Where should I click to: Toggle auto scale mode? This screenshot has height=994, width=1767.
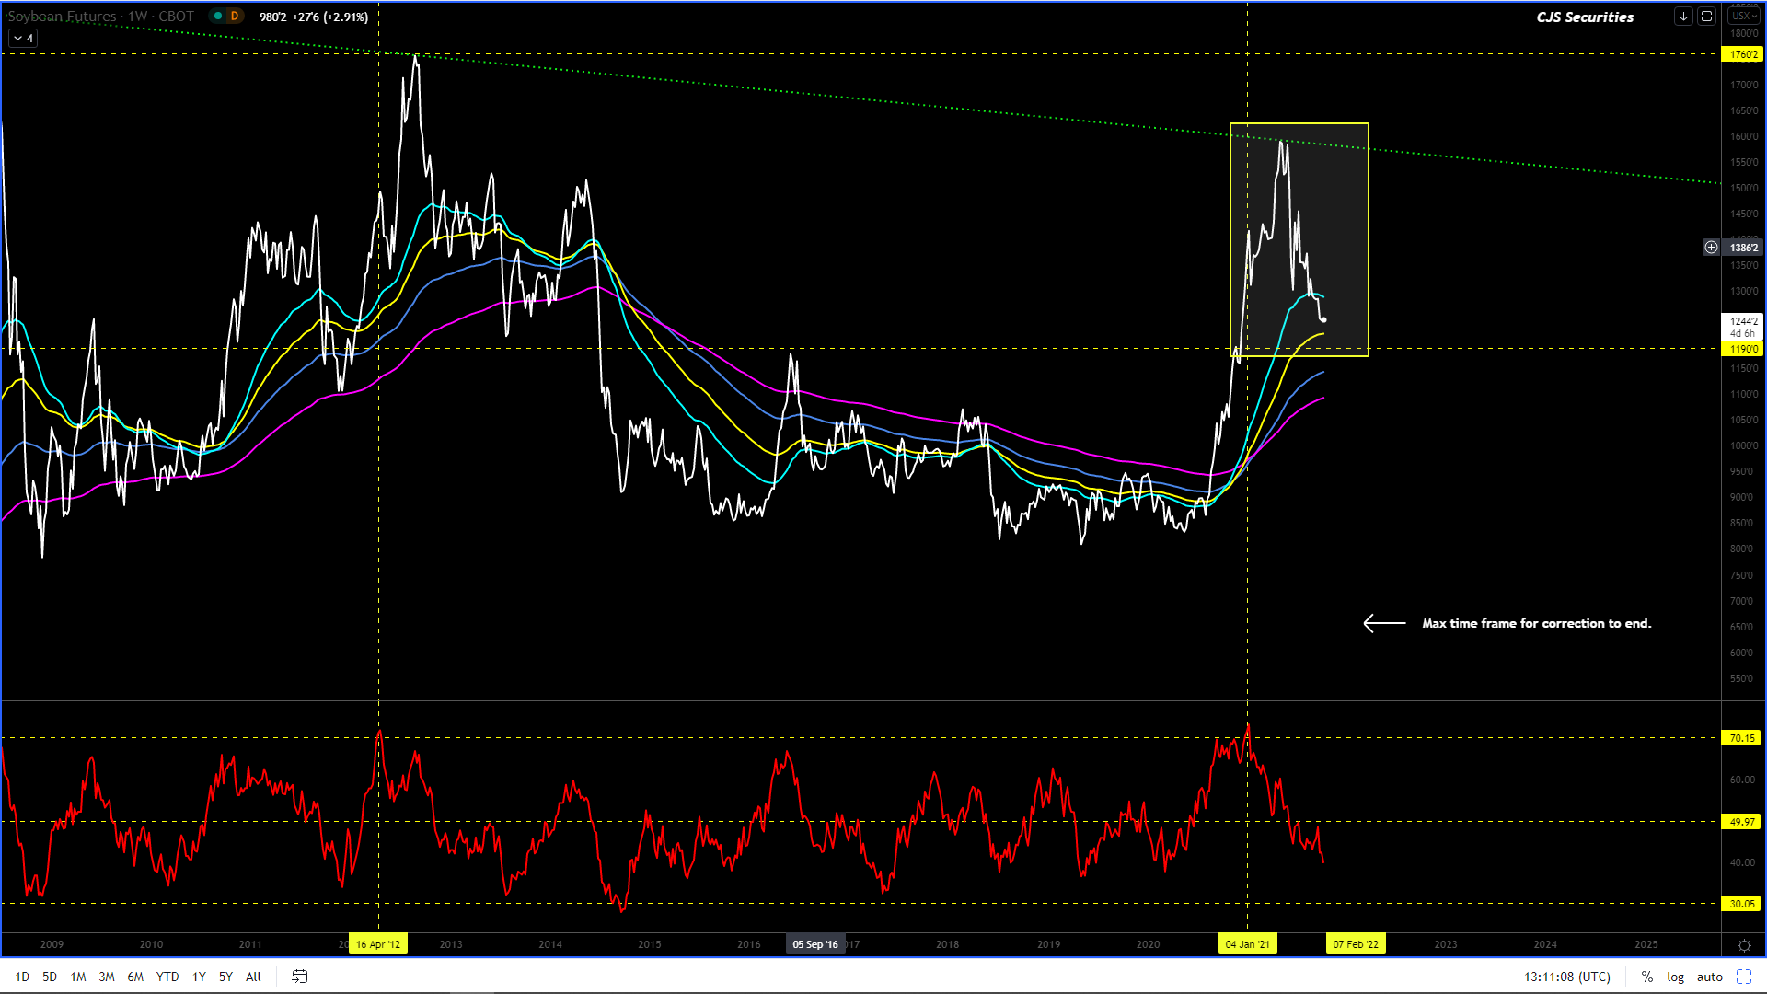click(1709, 977)
